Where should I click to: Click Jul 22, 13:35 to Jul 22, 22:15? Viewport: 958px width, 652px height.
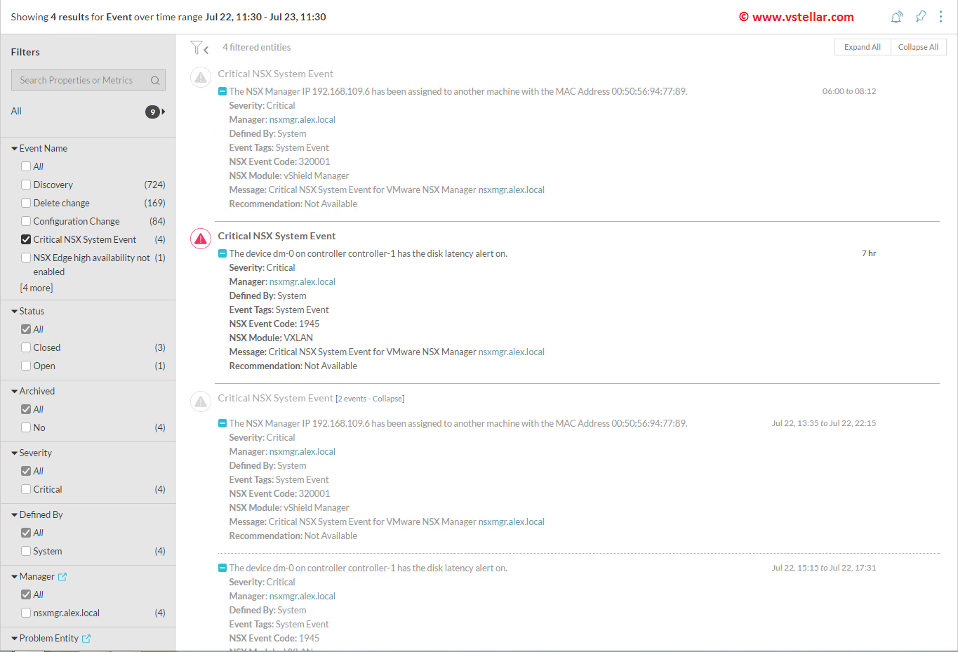(824, 423)
